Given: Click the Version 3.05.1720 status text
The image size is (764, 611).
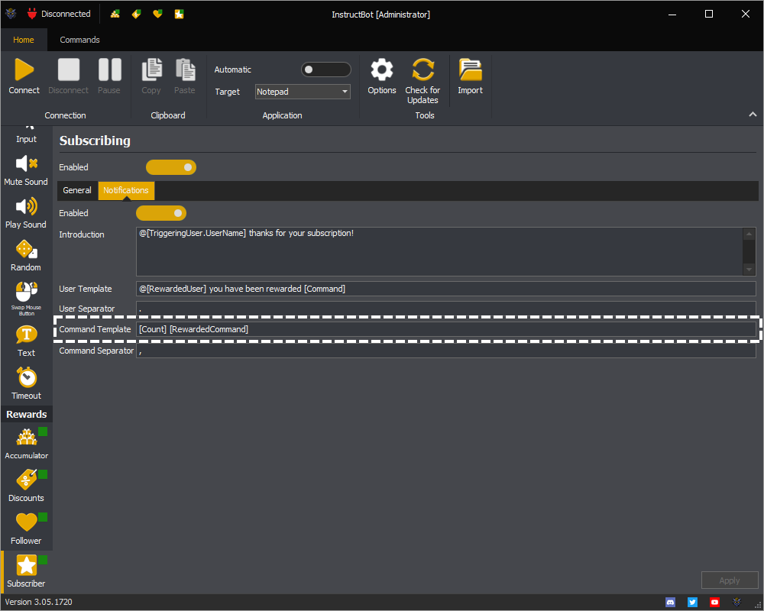Looking at the screenshot, I should point(38,603).
